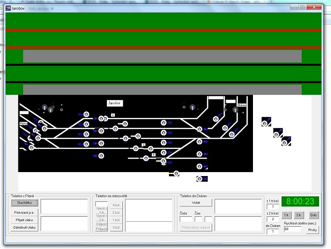Focus the Čas minutes field
331x249 pixels.
point(208,219)
